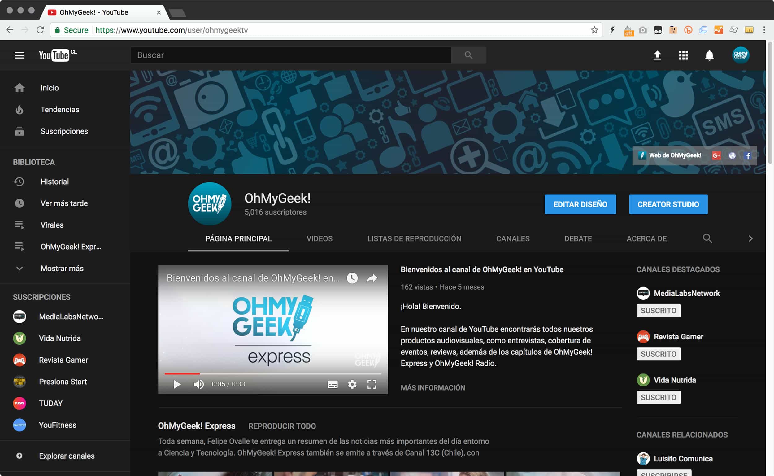Open the hamburger guide menu
Image resolution: width=774 pixels, height=476 pixels.
coord(20,55)
